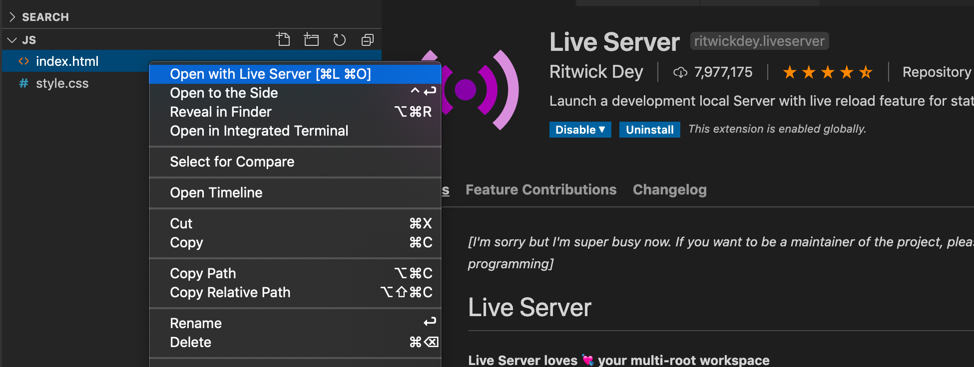Image resolution: width=974 pixels, height=367 pixels.
Task: Collapse all folders using the explorer icon
Action: tap(368, 40)
